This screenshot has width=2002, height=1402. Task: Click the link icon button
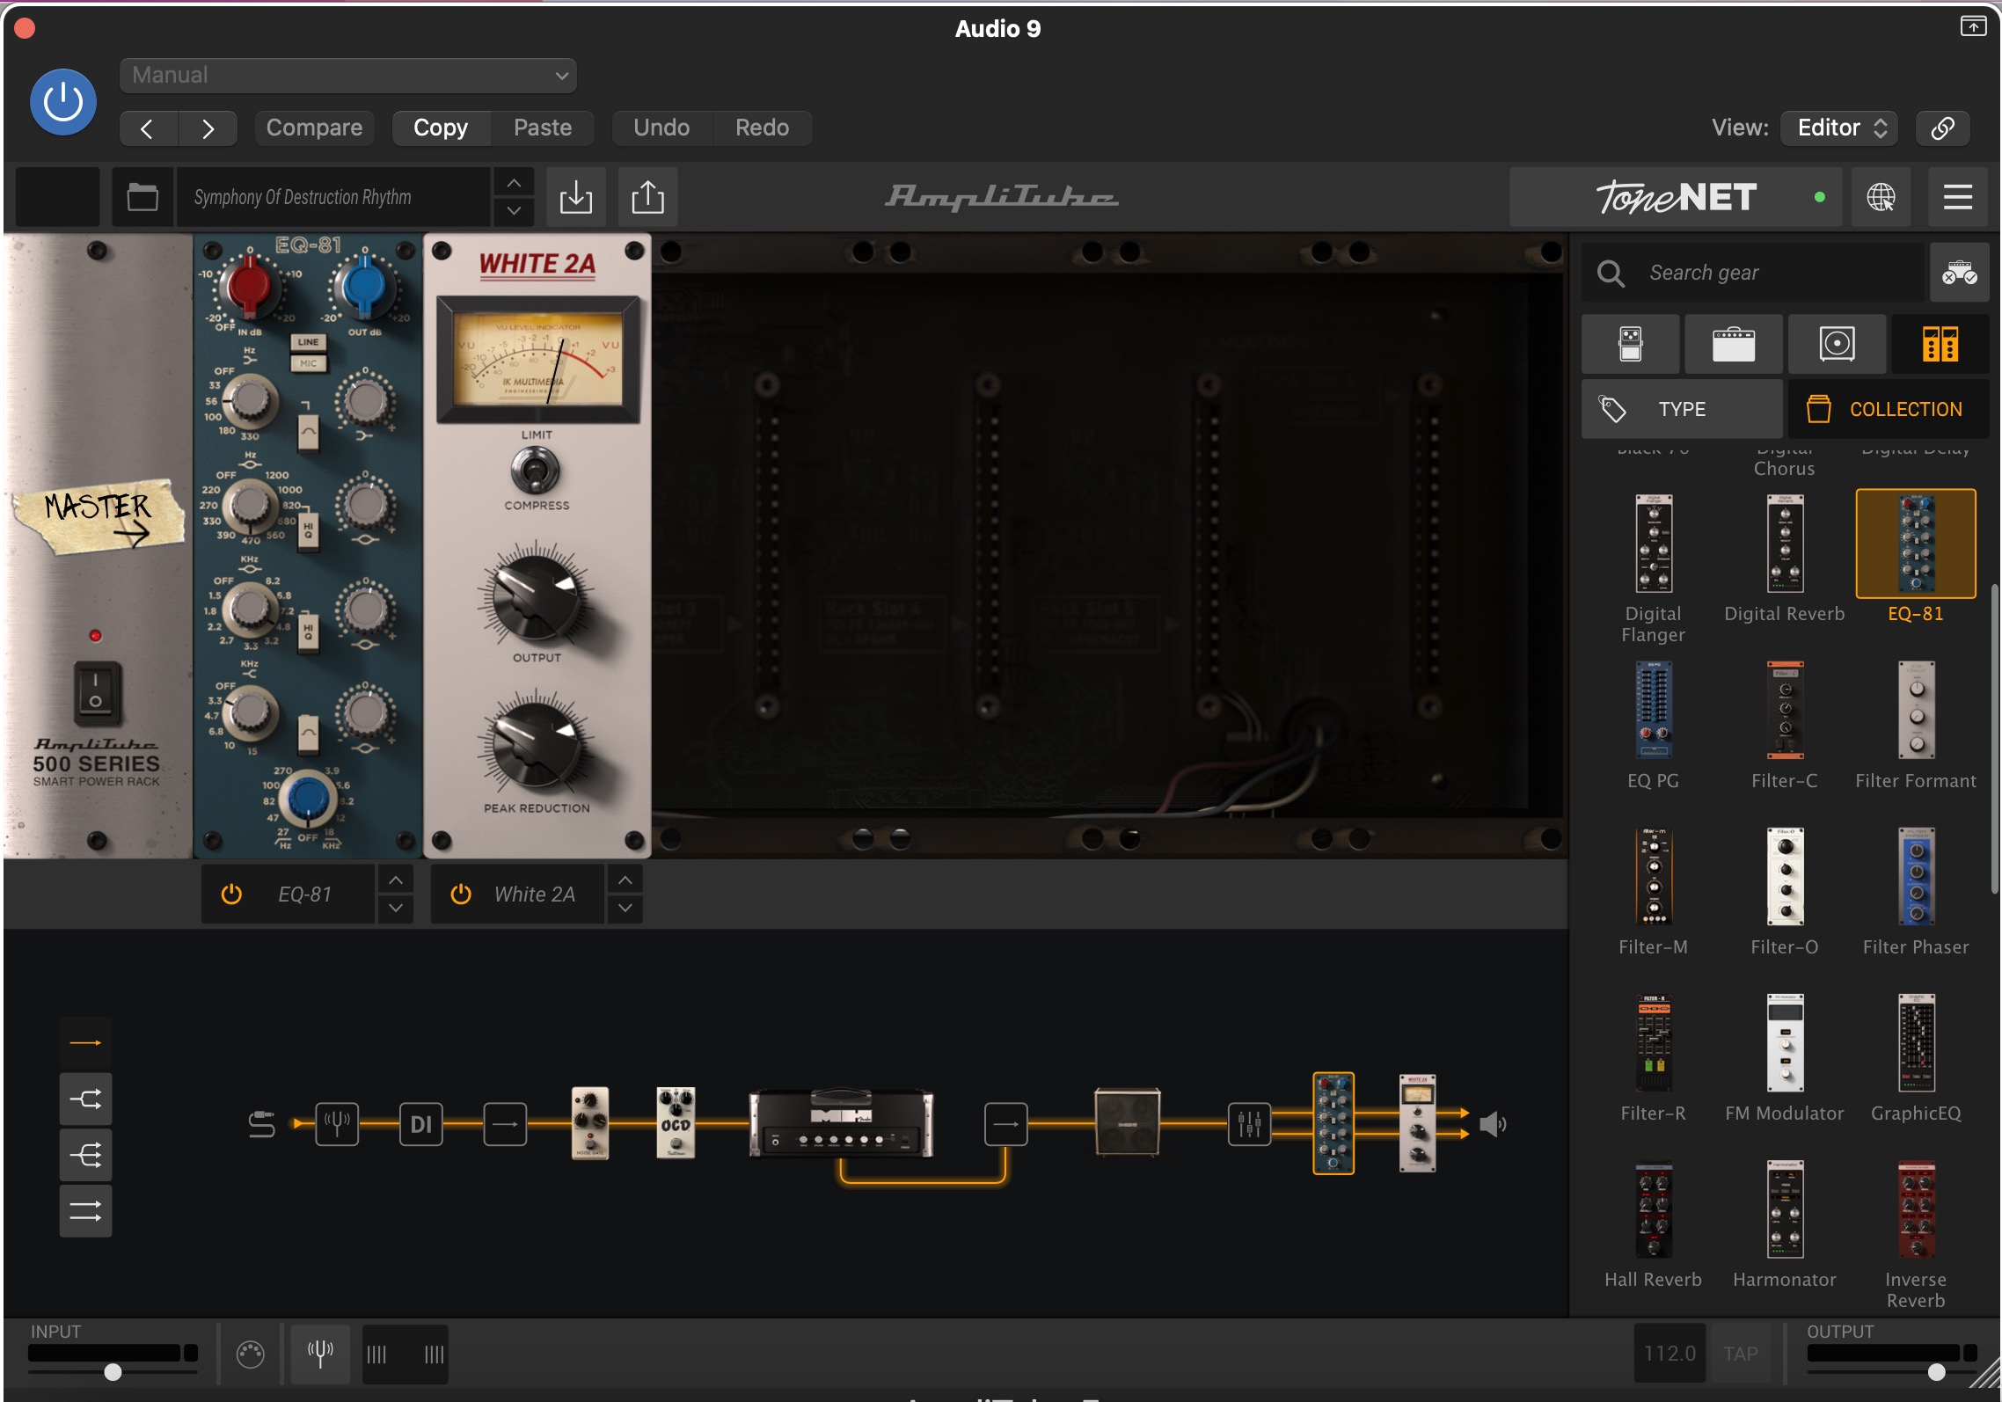coord(1943,128)
